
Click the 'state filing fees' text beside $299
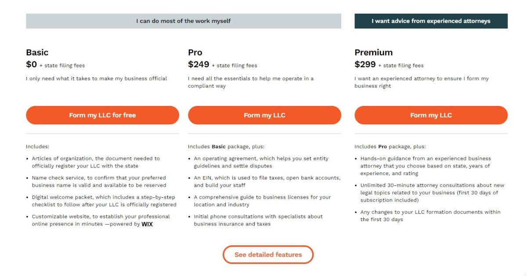point(404,65)
